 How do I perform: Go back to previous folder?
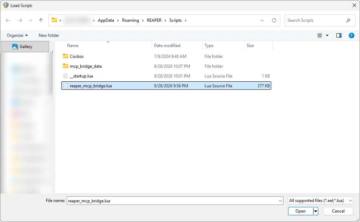8,20
